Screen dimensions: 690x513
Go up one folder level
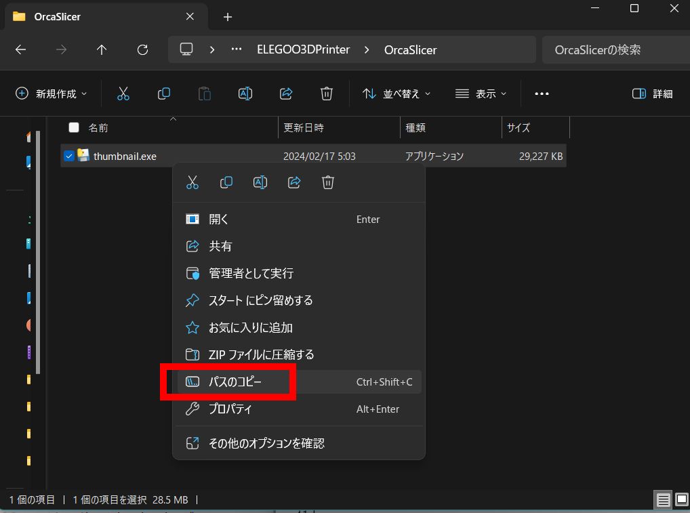(102, 49)
